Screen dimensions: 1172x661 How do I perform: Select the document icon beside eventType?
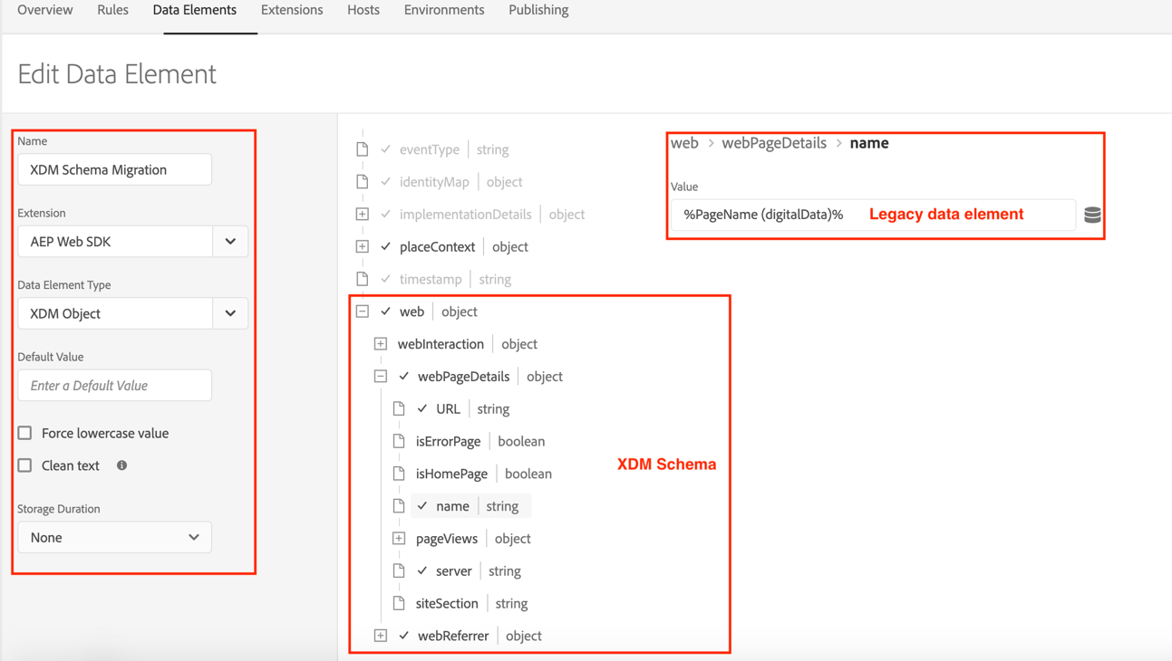pyautogui.click(x=361, y=148)
